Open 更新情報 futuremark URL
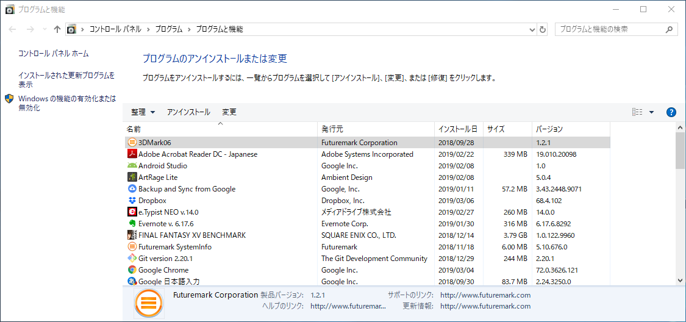 coord(485,306)
